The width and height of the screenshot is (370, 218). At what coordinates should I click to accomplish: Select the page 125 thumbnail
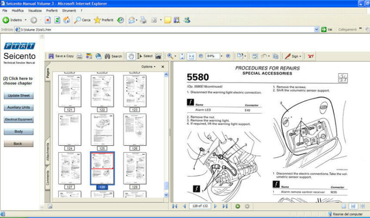pyautogui.click(x=102, y=130)
